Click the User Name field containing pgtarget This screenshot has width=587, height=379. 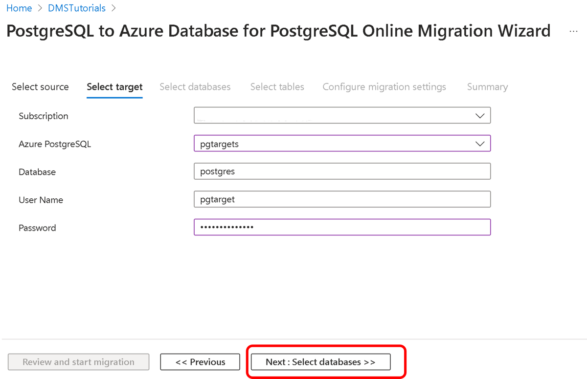342,199
